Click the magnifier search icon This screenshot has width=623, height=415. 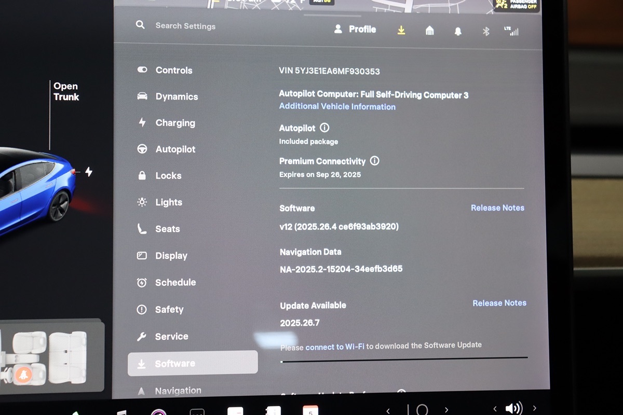[x=140, y=25]
